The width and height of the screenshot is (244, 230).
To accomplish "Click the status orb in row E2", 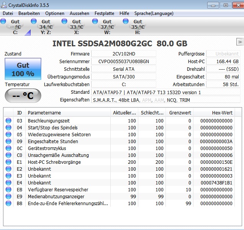I will [8, 169].
